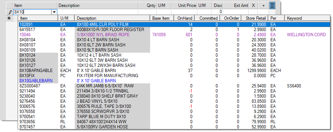Select item 9703656 sold by RL
This screenshot has height=132, width=333.
174,122
